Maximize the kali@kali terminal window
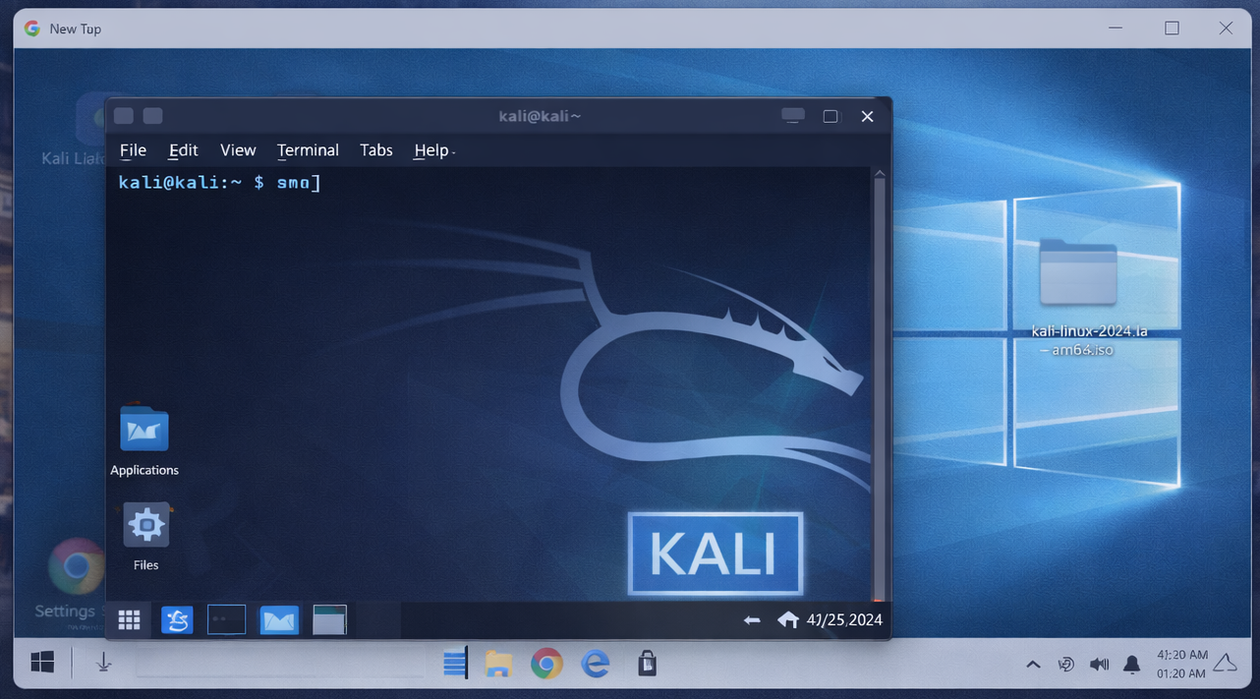 pyautogui.click(x=830, y=116)
